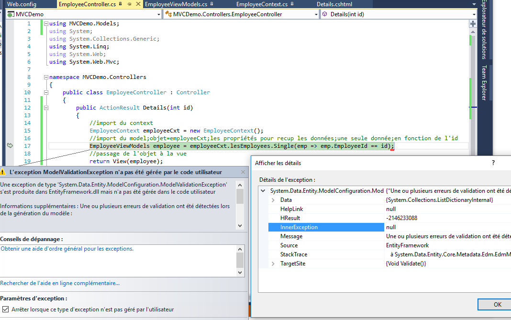
Task: Expand the TargetSite exception property
Action: (273, 264)
